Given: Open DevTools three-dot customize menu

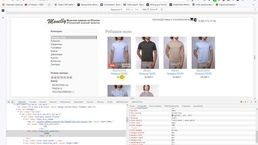Looking at the screenshot, I should (x=251, y=102).
